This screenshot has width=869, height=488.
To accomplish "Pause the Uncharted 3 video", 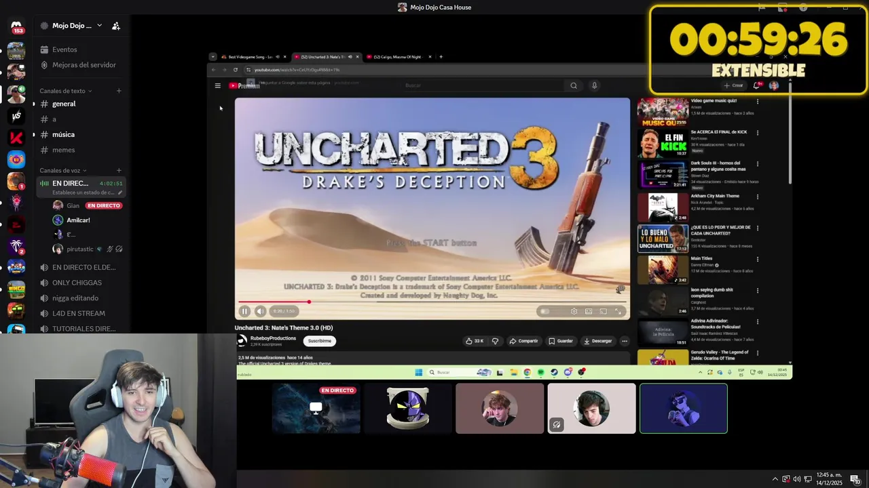I will [244, 311].
